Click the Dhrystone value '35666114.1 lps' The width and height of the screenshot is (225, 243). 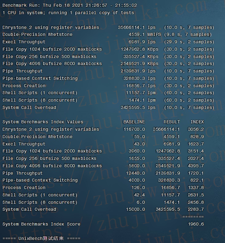click(137, 27)
